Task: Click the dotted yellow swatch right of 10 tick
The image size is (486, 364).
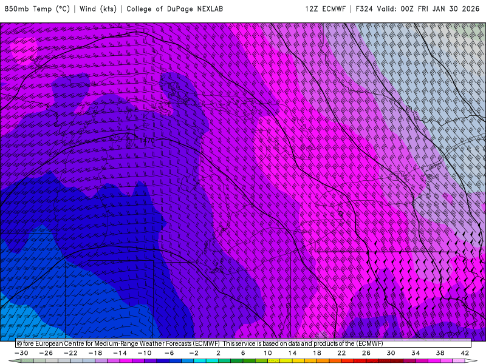Action: 274,361
